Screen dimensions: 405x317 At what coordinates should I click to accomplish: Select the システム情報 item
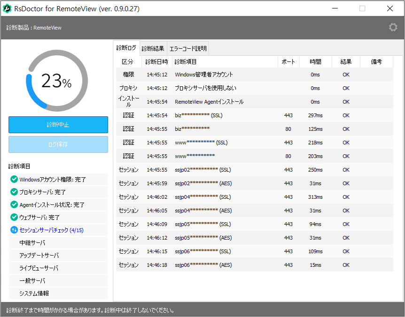(58, 293)
